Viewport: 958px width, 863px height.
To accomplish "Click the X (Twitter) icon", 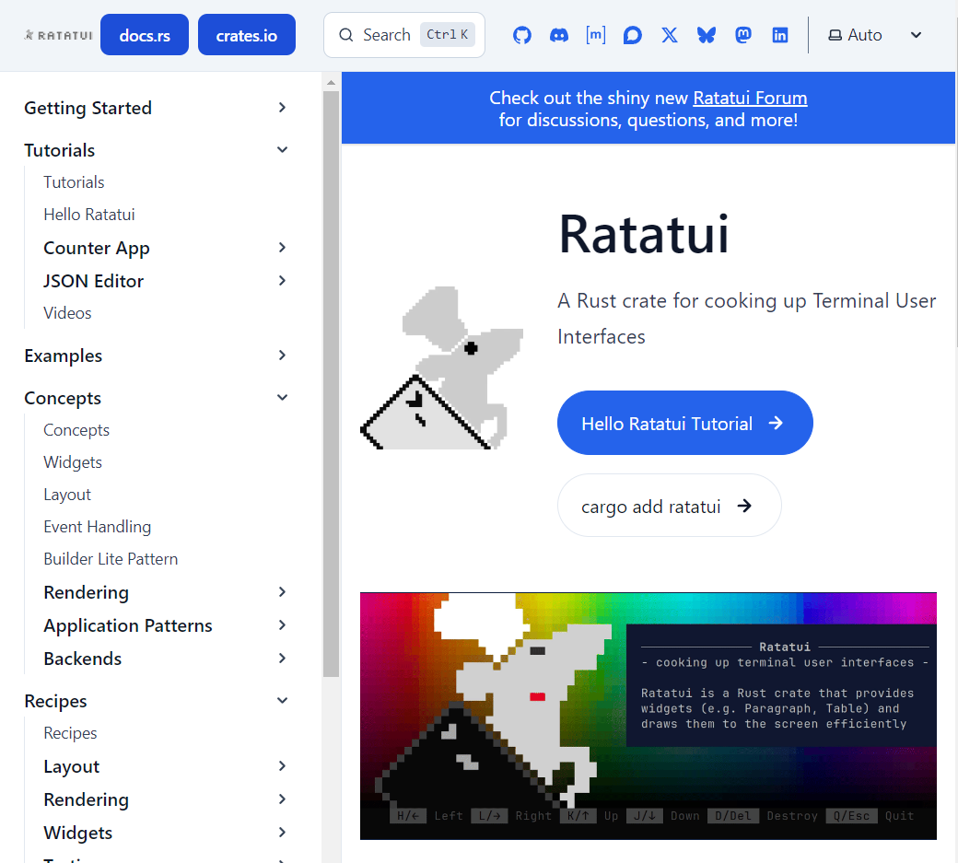I will (x=670, y=35).
